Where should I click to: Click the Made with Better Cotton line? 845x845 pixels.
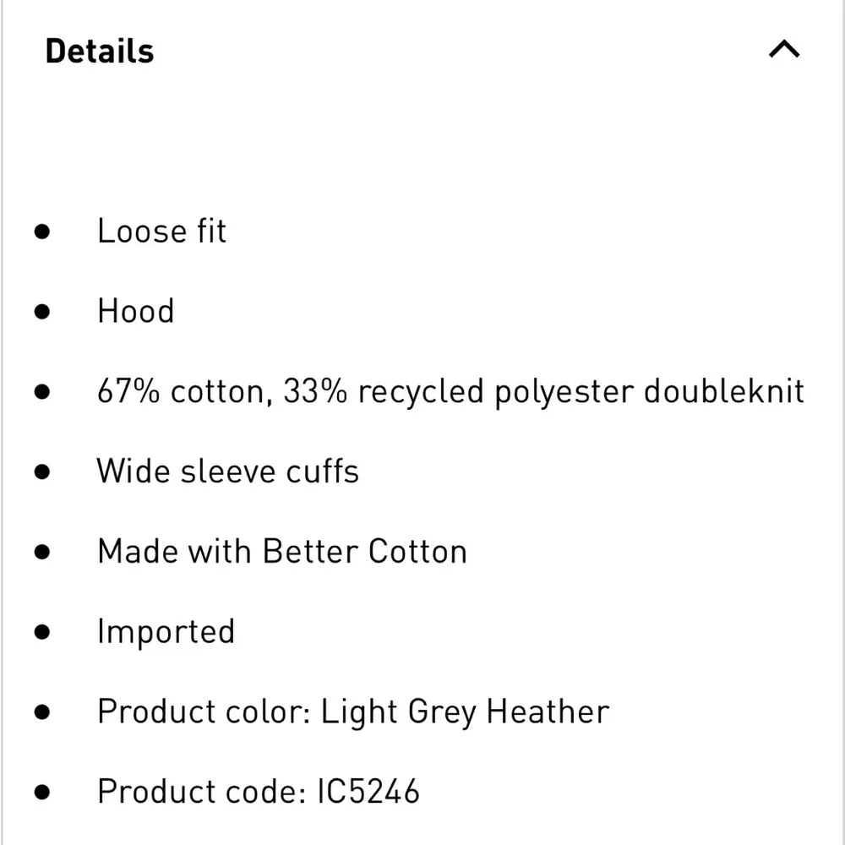tap(282, 551)
